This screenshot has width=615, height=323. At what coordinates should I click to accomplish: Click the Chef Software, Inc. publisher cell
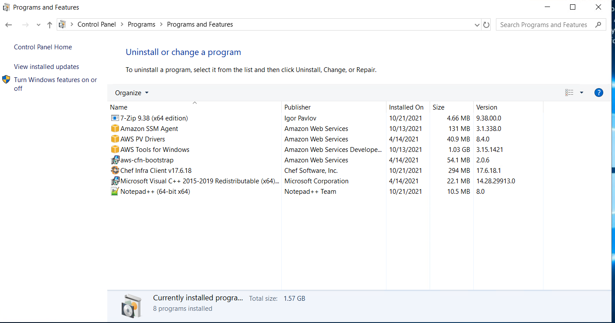tap(311, 171)
